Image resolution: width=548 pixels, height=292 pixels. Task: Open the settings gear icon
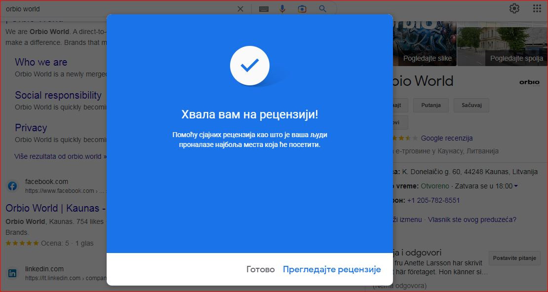click(x=514, y=8)
